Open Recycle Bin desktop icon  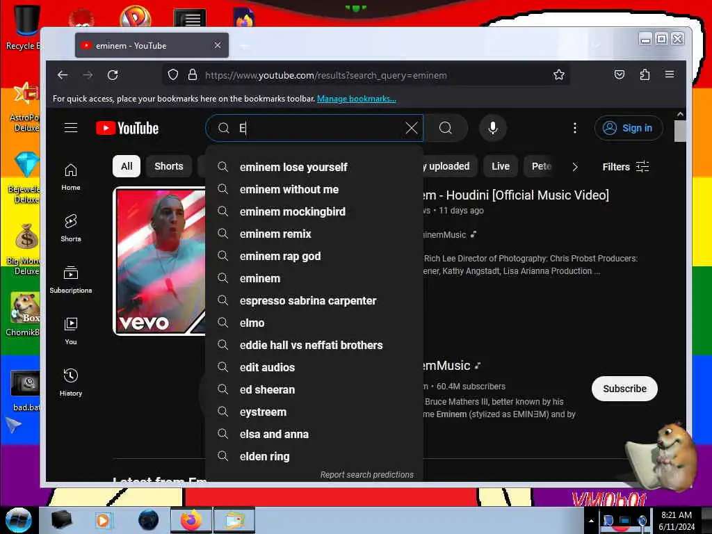24,27
